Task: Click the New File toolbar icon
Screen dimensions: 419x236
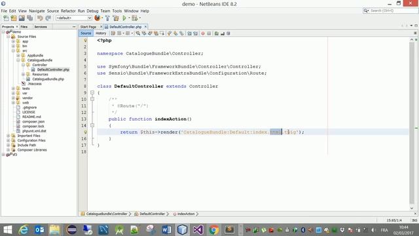Action: 6,18
